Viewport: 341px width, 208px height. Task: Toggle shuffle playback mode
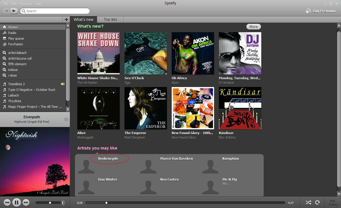308,203
